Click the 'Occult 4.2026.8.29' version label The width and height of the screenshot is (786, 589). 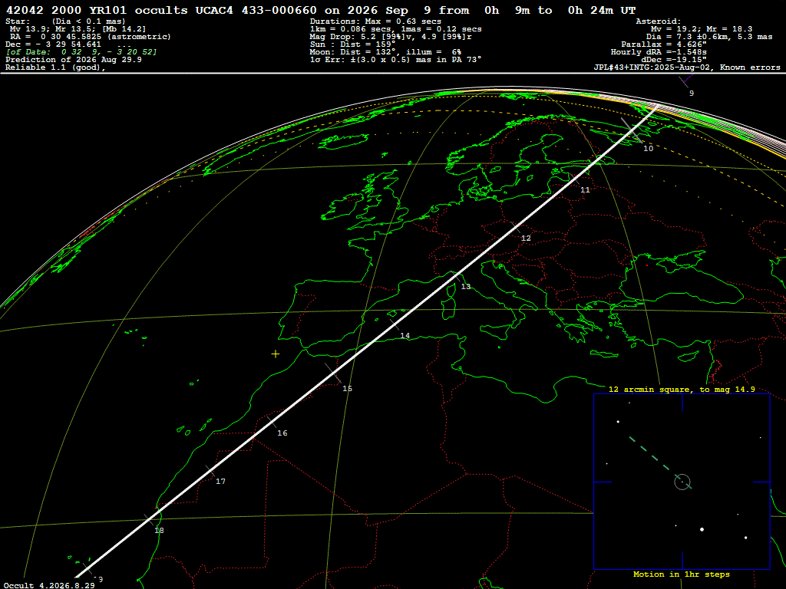(49, 585)
